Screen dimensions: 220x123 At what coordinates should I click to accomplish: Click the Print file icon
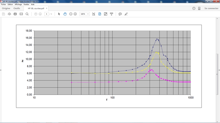point(15,14)
